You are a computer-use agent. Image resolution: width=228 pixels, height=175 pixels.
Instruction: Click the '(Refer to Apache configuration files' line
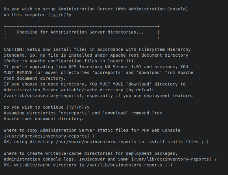click(70, 61)
